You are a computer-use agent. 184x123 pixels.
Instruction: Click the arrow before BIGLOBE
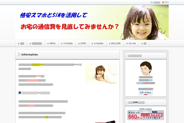(110, 44)
